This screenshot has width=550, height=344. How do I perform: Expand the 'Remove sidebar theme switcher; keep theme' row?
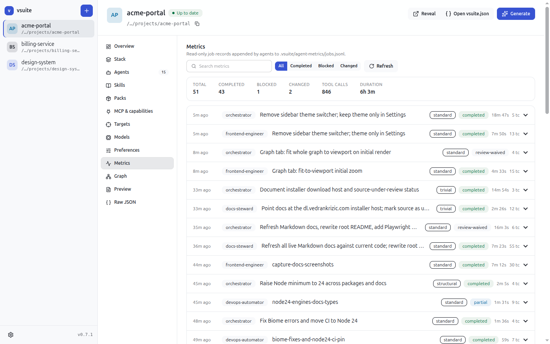tap(526, 115)
